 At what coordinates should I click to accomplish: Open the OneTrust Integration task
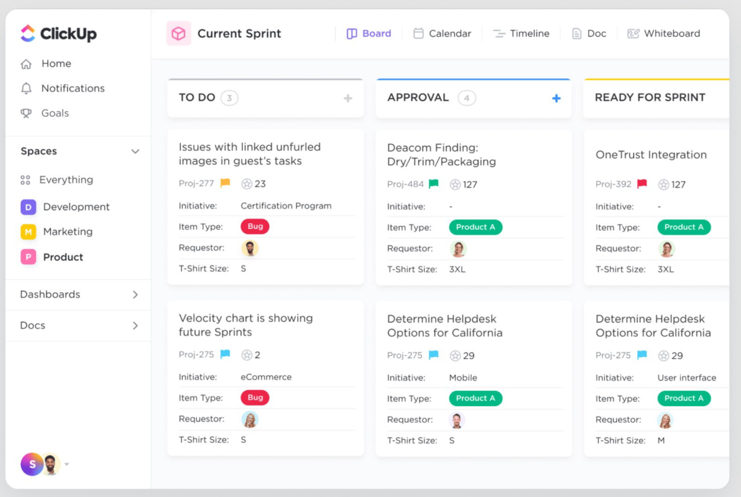651,155
